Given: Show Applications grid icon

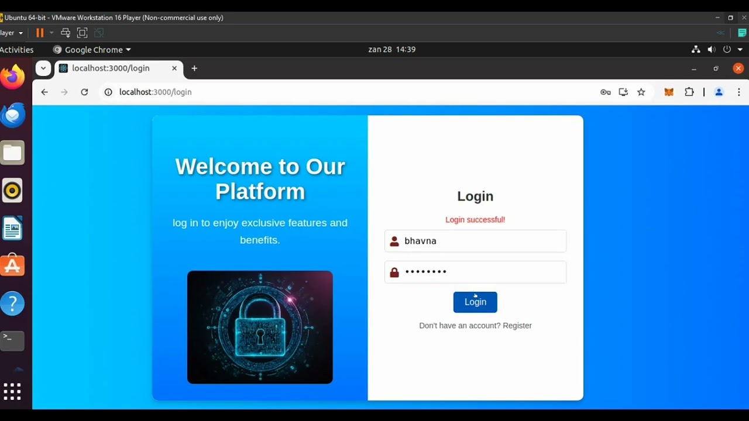Looking at the screenshot, I should pos(12,392).
